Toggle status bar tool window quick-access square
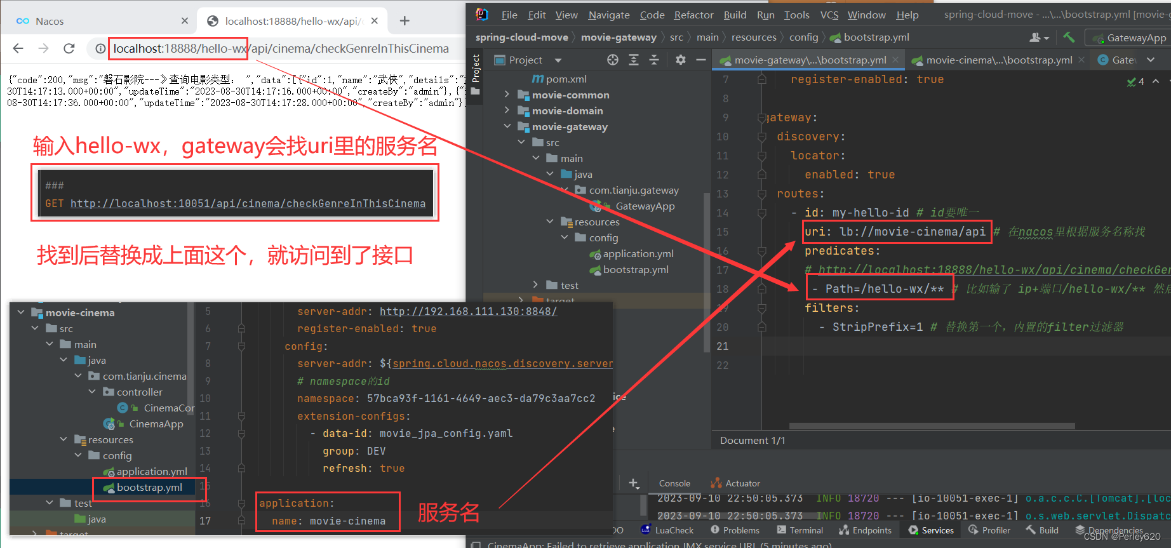This screenshot has width=1171, height=548. [475, 544]
